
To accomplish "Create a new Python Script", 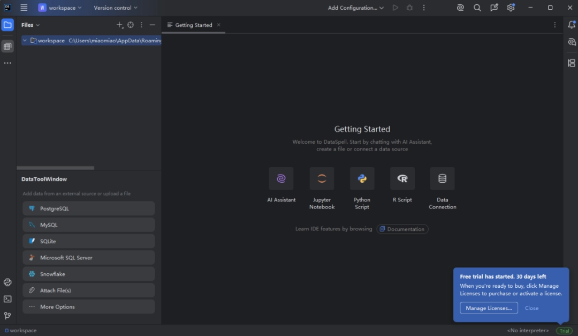I will point(362,178).
